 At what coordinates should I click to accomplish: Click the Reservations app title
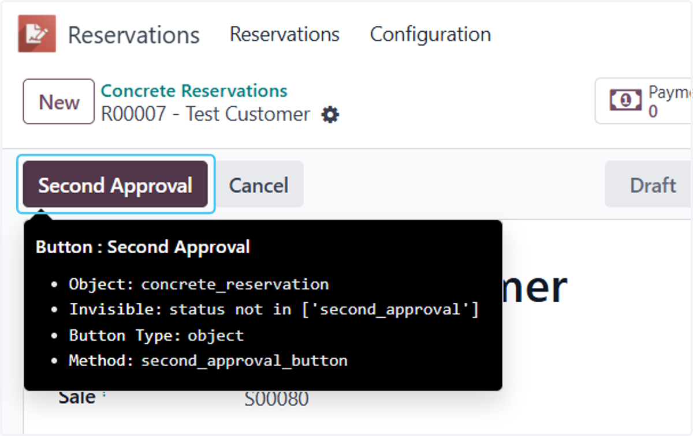pyautogui.click(x=134, y=35)
